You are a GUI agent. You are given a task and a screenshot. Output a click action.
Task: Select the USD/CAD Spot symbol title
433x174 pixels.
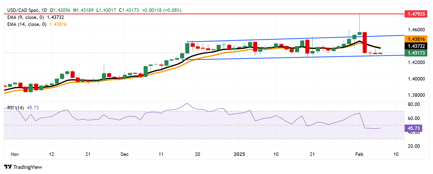pyautogui.click(x=23, y=10)
